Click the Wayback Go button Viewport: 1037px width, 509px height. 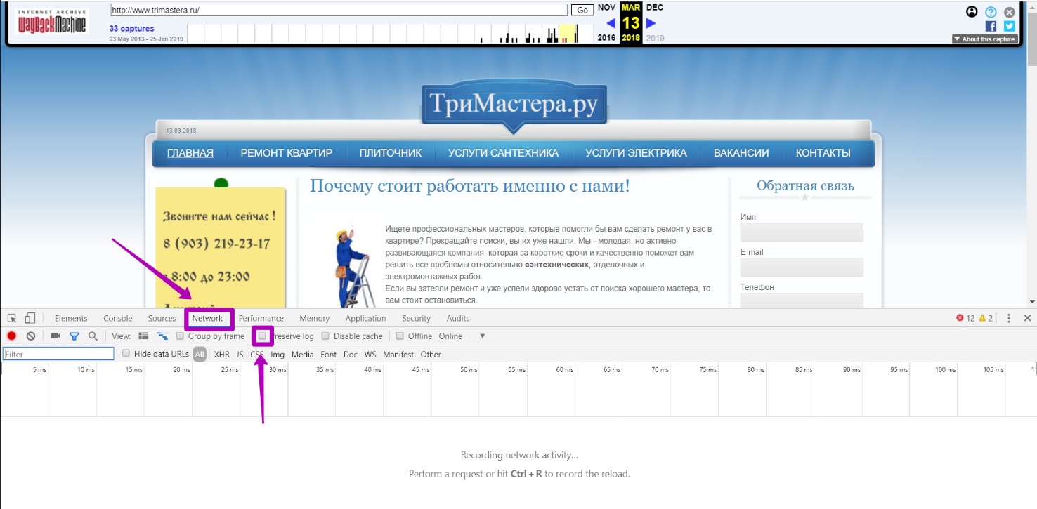(582, 11)
